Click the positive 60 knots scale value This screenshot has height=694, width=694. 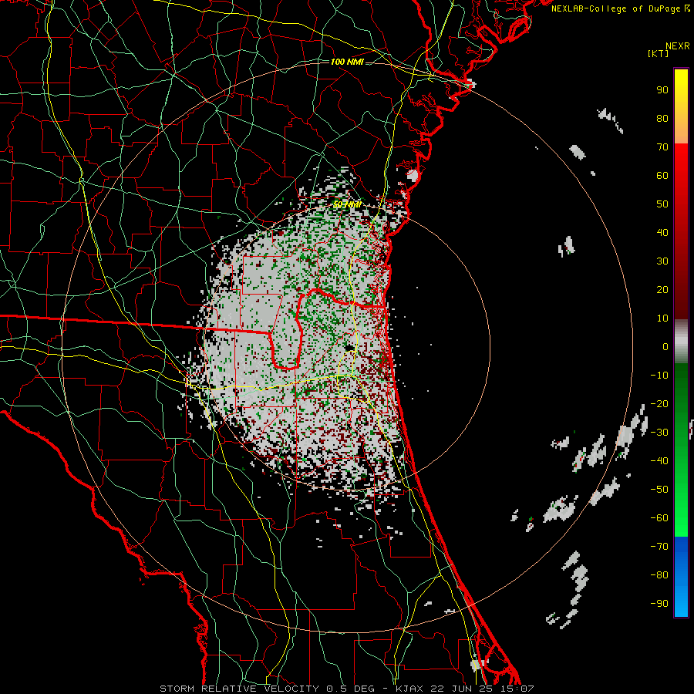click(x=662, y=176)
